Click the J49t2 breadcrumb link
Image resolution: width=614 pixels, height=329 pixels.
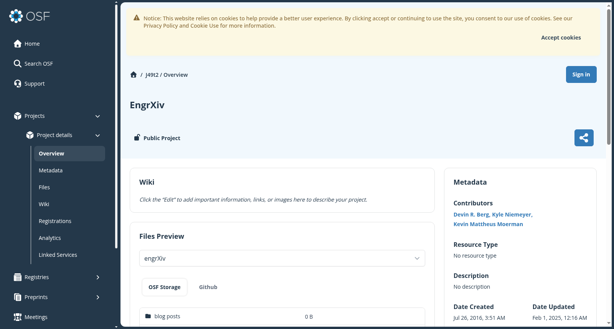coord(152,75)
